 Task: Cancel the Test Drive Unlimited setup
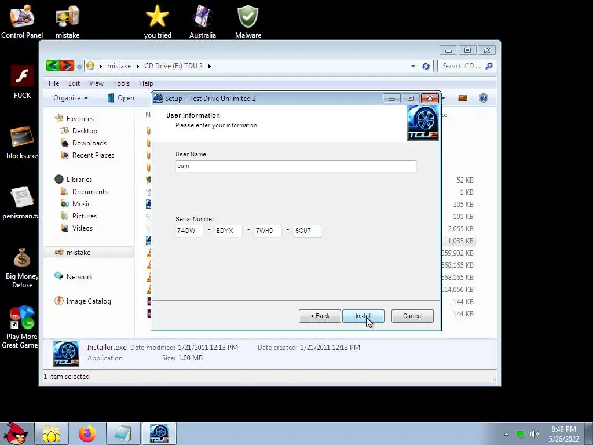point(412,316)
